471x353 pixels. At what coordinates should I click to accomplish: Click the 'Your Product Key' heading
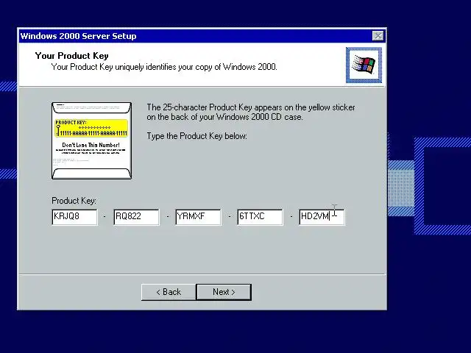tap(72, 56)
